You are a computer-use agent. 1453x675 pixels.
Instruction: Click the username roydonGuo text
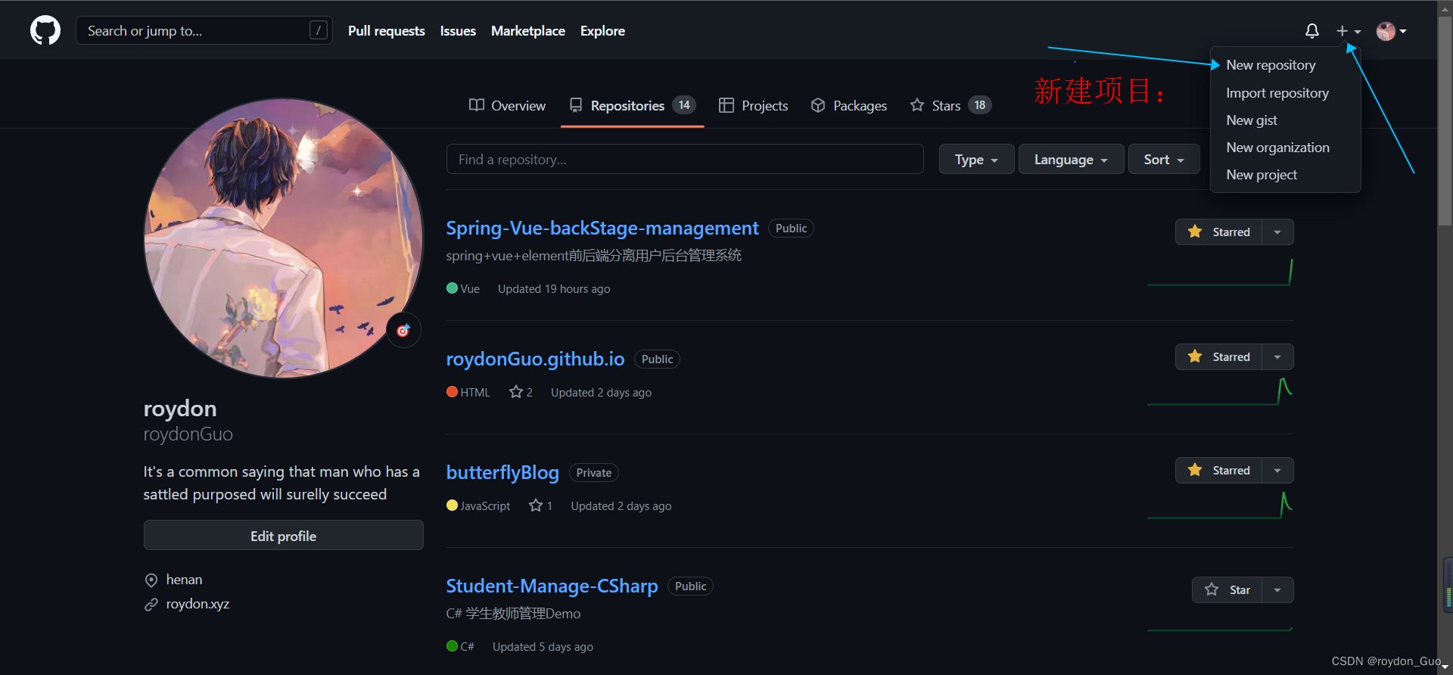click(x=188, y=434)
